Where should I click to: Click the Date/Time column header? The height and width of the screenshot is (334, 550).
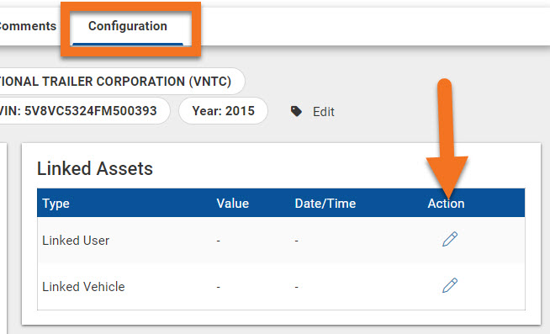tap(325, 204)
